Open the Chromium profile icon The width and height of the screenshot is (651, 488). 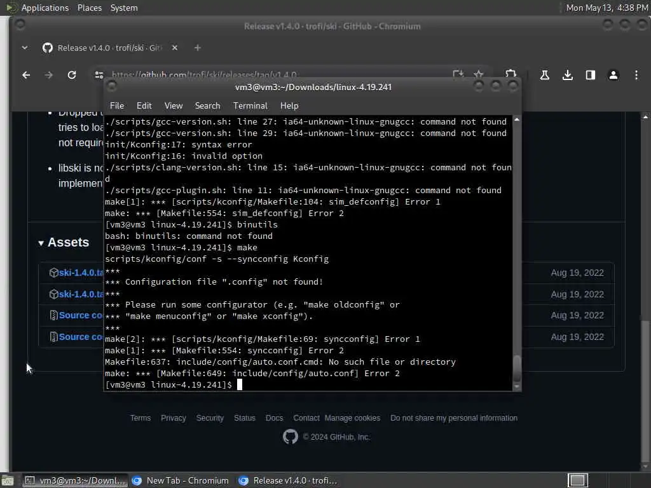[613, 75]
